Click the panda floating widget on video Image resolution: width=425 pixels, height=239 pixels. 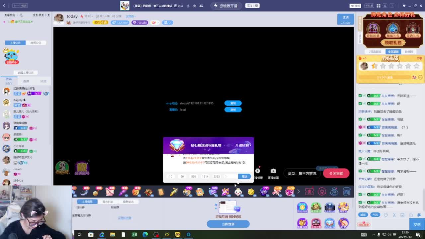[62, 168]
